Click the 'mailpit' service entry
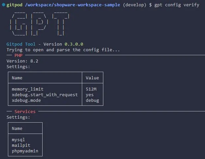The image size is (205, 159). click(21, 145)
